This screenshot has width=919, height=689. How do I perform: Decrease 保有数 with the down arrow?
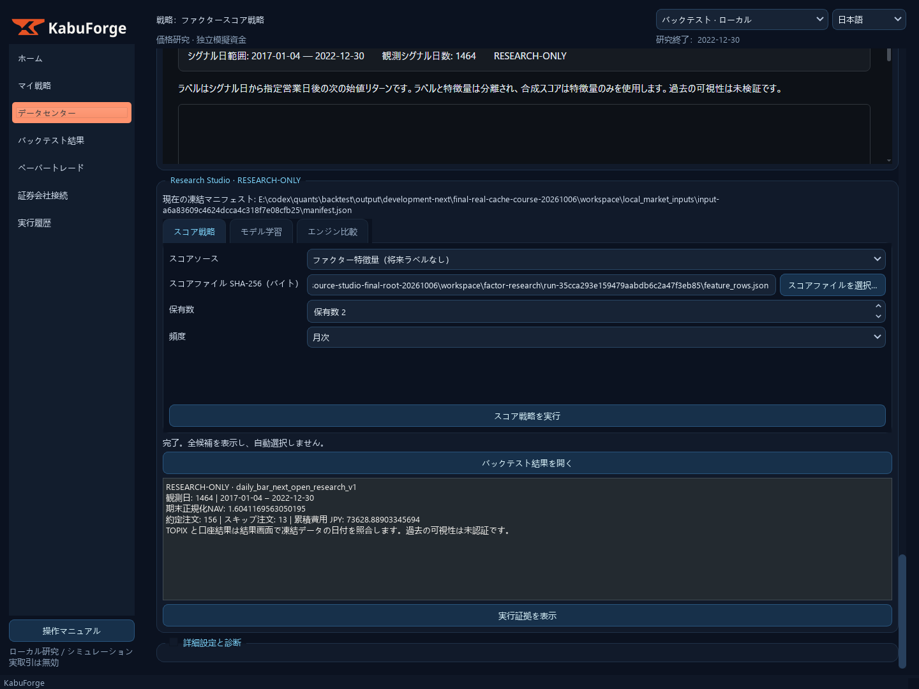click(878, 316)
